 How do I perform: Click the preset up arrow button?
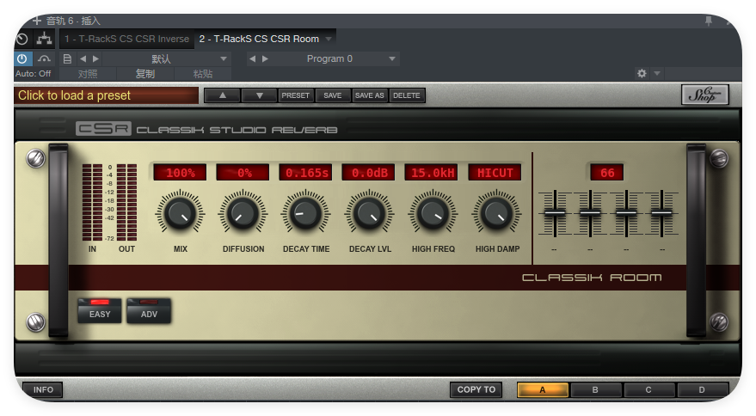(222, 95)
